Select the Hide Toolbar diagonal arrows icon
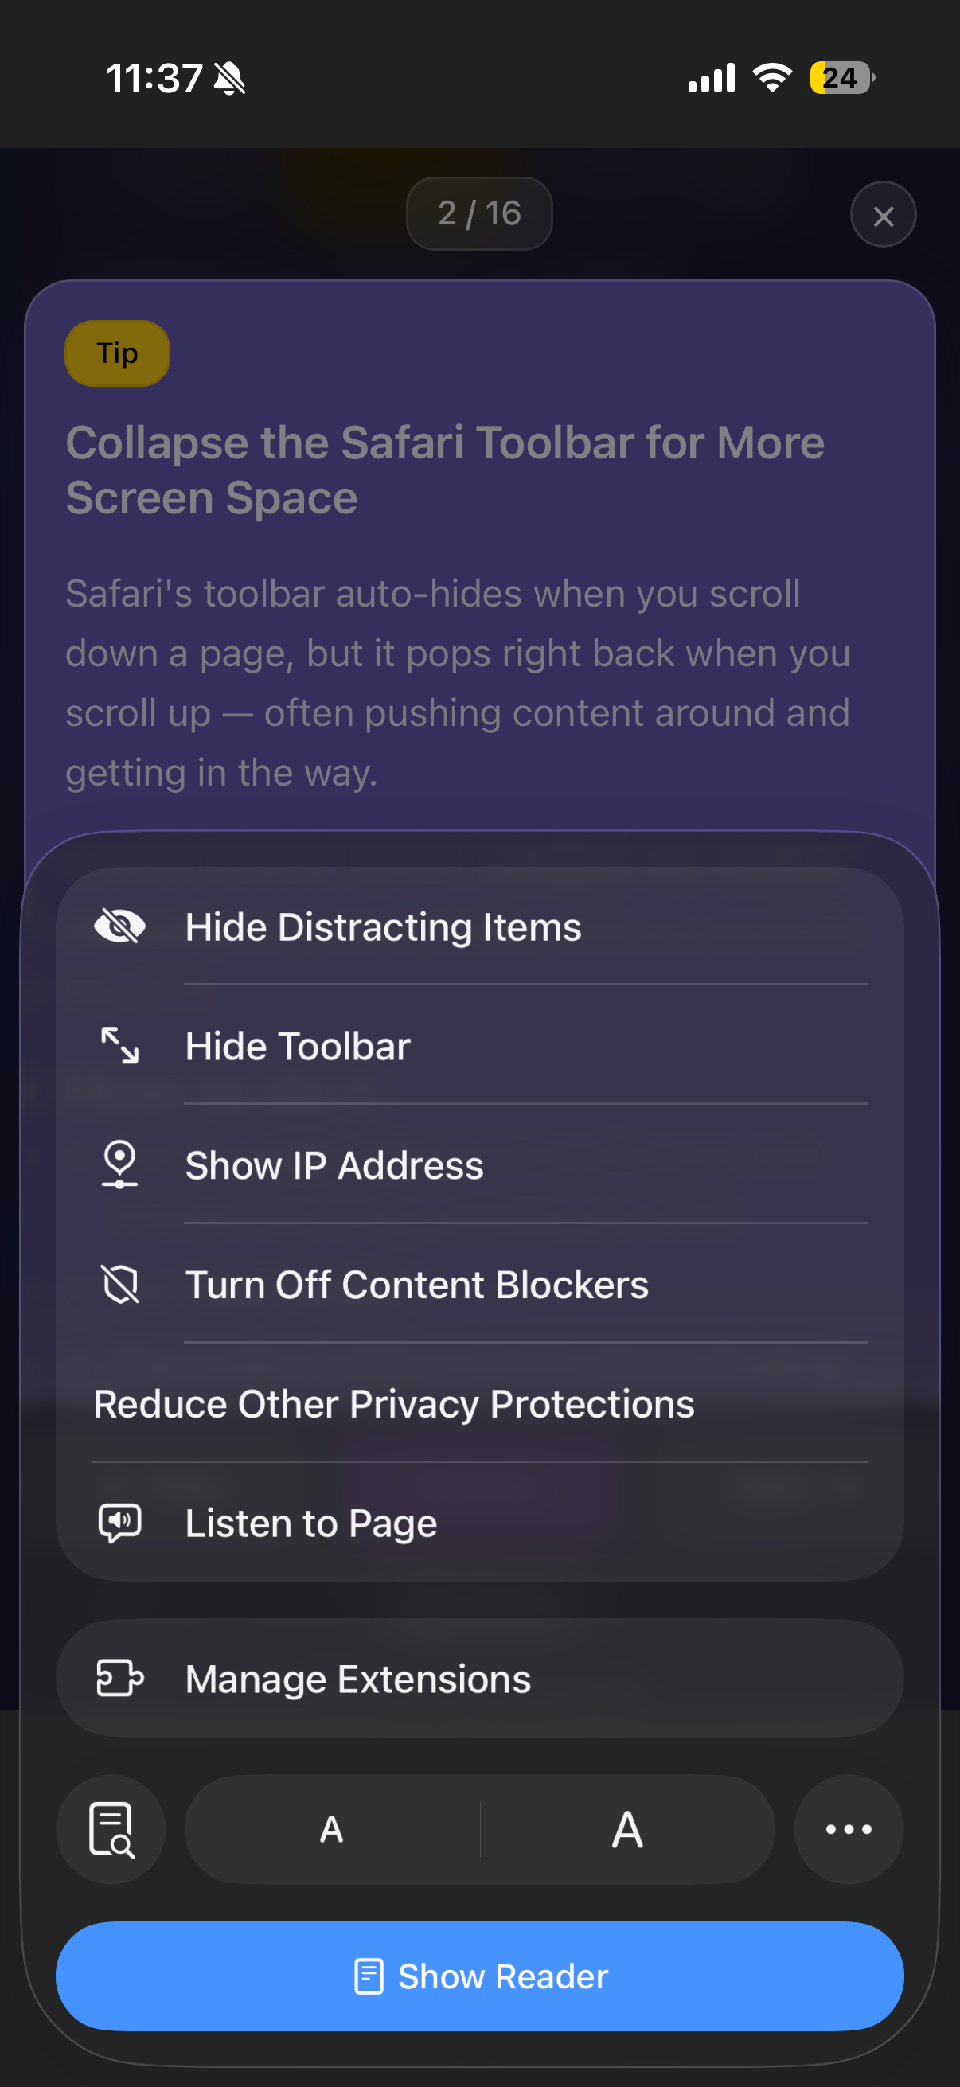The height and width of the screenshot is (2087, 960). point(120,1045)
